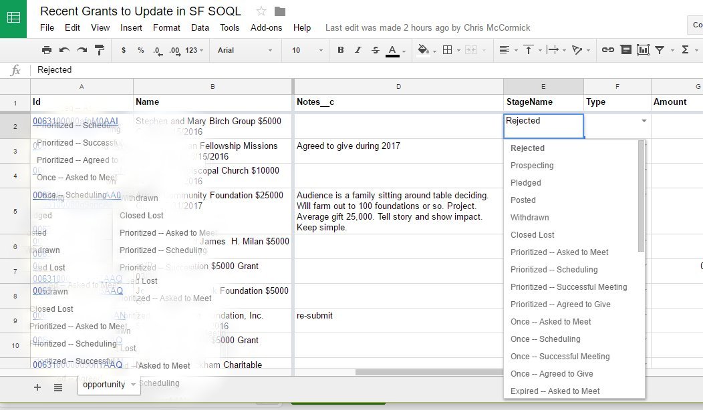Toggle the Filter icon

660,50
